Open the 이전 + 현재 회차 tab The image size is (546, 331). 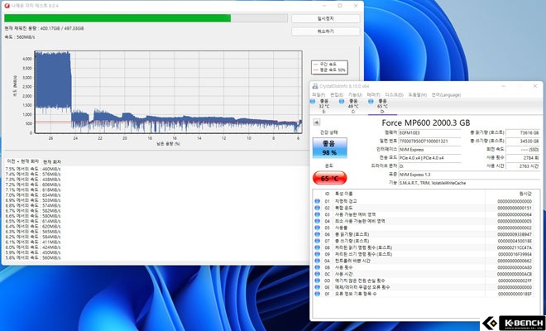pos(23,161)
